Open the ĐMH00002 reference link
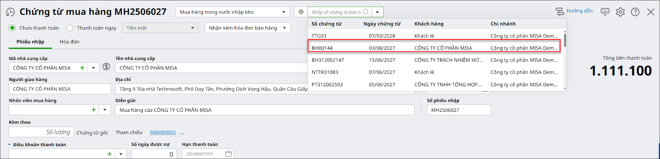 (163, 132)
